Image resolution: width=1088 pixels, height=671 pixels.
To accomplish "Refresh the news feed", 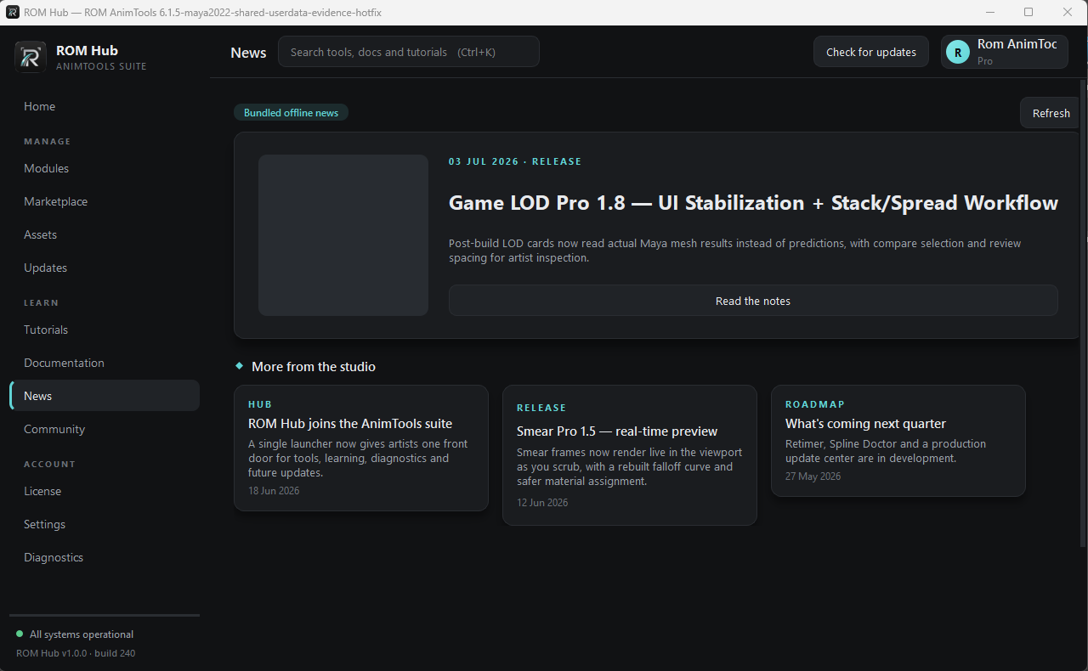I will pyautogui.click(x=1051, y=113).
